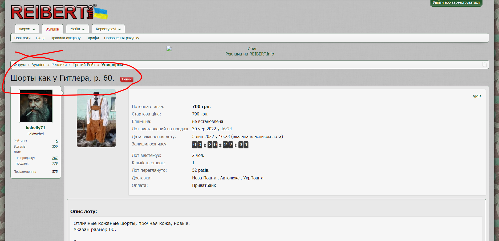Open the Користувачі dropdown
Viewport: 499px width, 241px height.
click(x=108, y=29)
